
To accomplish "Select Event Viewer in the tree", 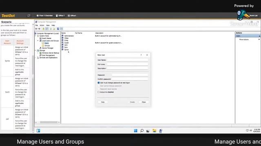I will coord(46,38).
